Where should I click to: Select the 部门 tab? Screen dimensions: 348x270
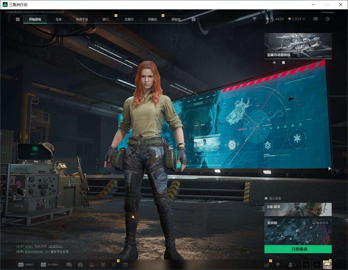(106, 19)
